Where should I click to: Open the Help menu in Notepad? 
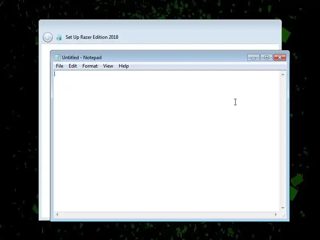coord(124,66)
